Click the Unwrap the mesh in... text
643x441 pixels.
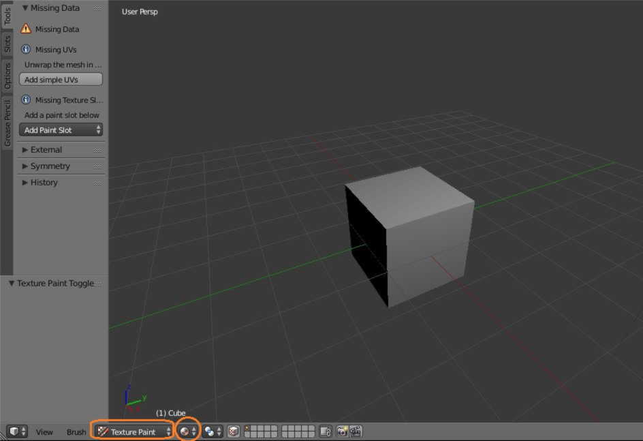click(x=63, y=65)
